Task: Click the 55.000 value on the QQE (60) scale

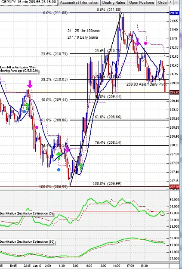Action: pyautogui.click(x=174, y=238)
